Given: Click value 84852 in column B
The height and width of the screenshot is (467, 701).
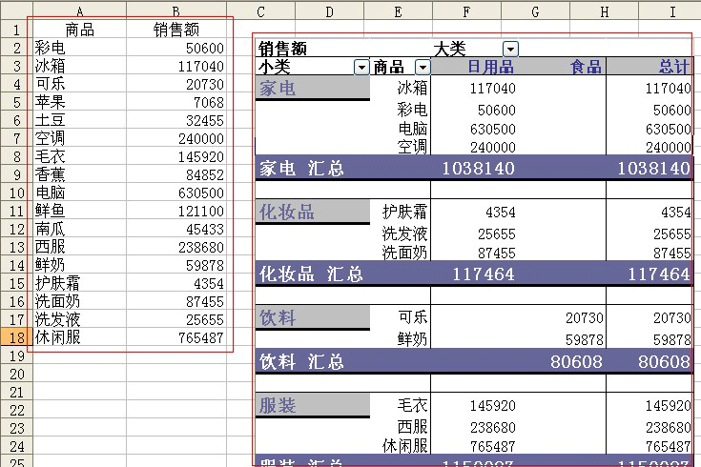Looking at the screenshot, I should (x=176, y=174).
